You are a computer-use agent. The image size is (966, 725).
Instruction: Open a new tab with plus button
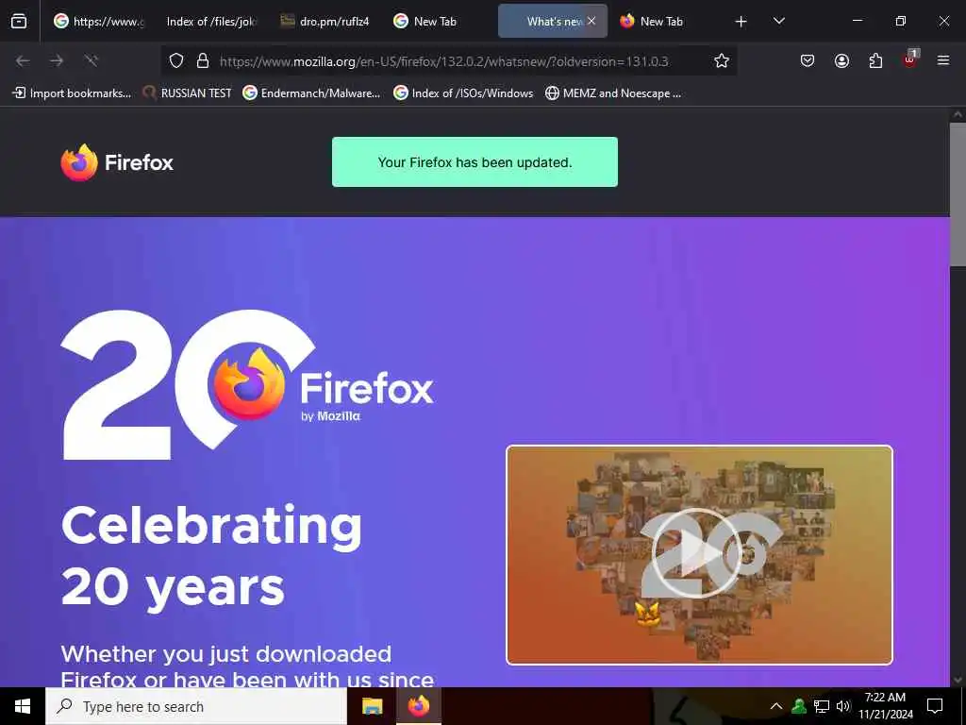[x=741, y=22]
